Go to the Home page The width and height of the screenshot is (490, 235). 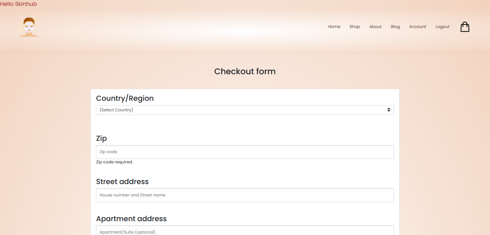point(334,27)
